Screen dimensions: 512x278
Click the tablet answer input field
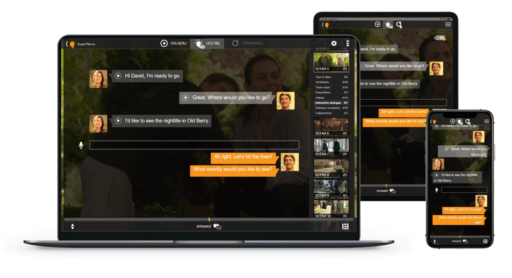(403, 103)
